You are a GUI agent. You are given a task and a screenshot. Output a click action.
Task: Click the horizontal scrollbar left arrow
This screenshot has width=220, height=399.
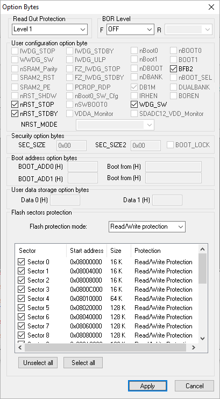coord(20,347)
